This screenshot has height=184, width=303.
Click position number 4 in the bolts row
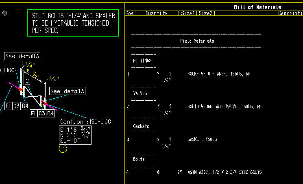coord(128,172)
